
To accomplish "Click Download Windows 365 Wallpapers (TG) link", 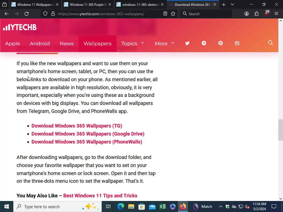I will (x=77, y=126).
